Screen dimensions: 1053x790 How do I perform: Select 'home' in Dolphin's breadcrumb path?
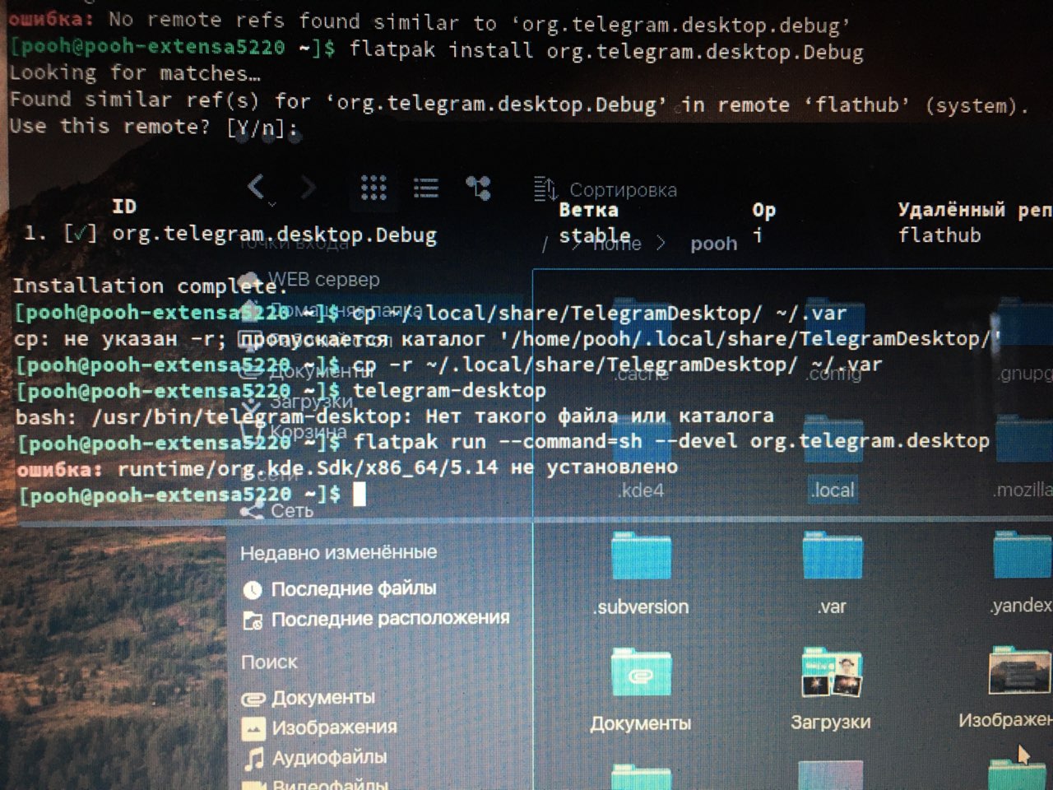(617, 244)
